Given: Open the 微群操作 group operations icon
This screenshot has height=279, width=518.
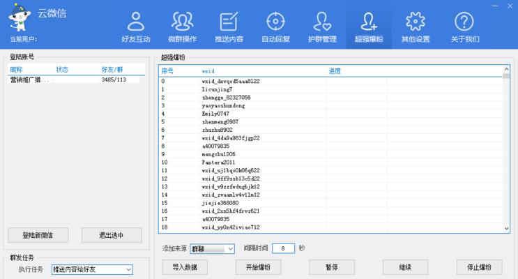Looking at the screenshot, I should point(183,22).
